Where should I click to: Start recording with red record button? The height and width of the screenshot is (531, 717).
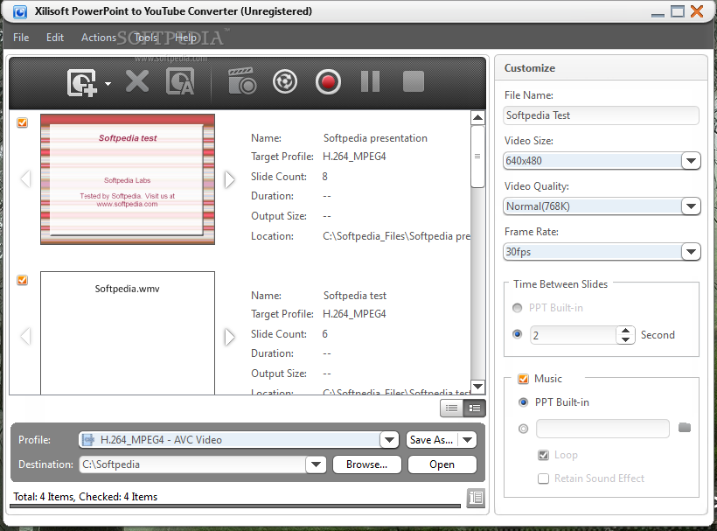[x=328, y=82]
